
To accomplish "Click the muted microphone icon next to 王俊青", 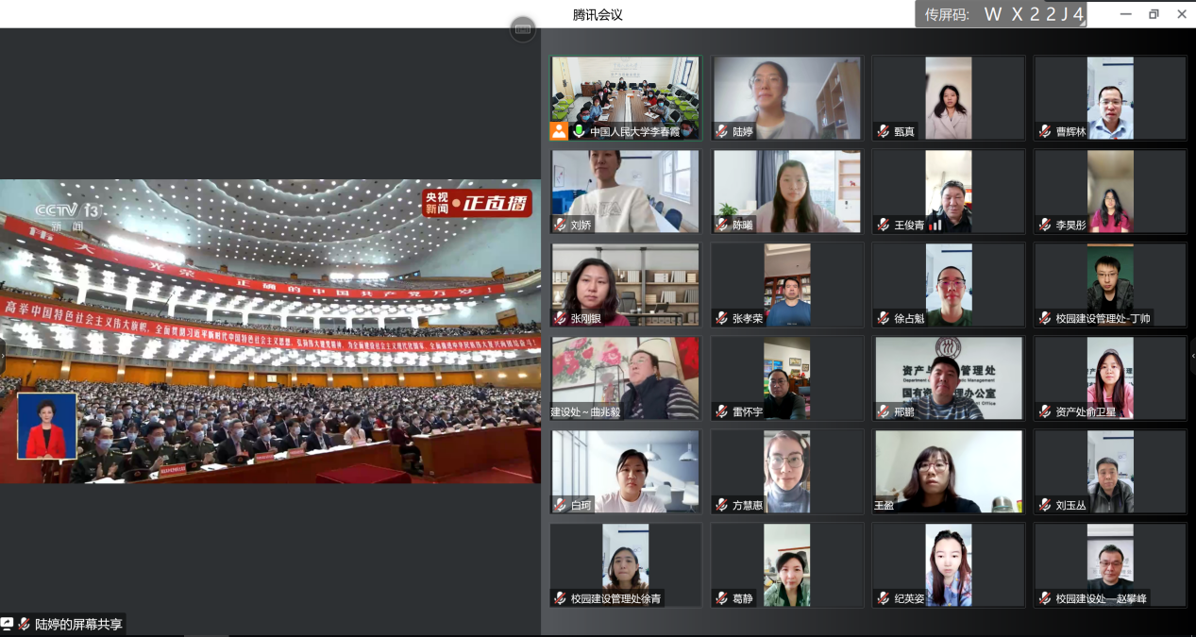I will pos(884,225).
